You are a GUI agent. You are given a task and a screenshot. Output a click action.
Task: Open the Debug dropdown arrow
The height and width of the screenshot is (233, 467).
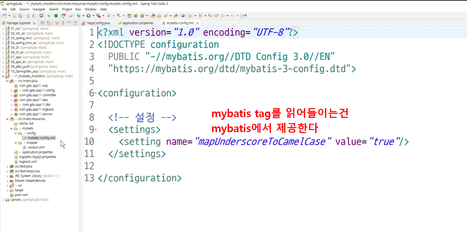tap(83, 16)
